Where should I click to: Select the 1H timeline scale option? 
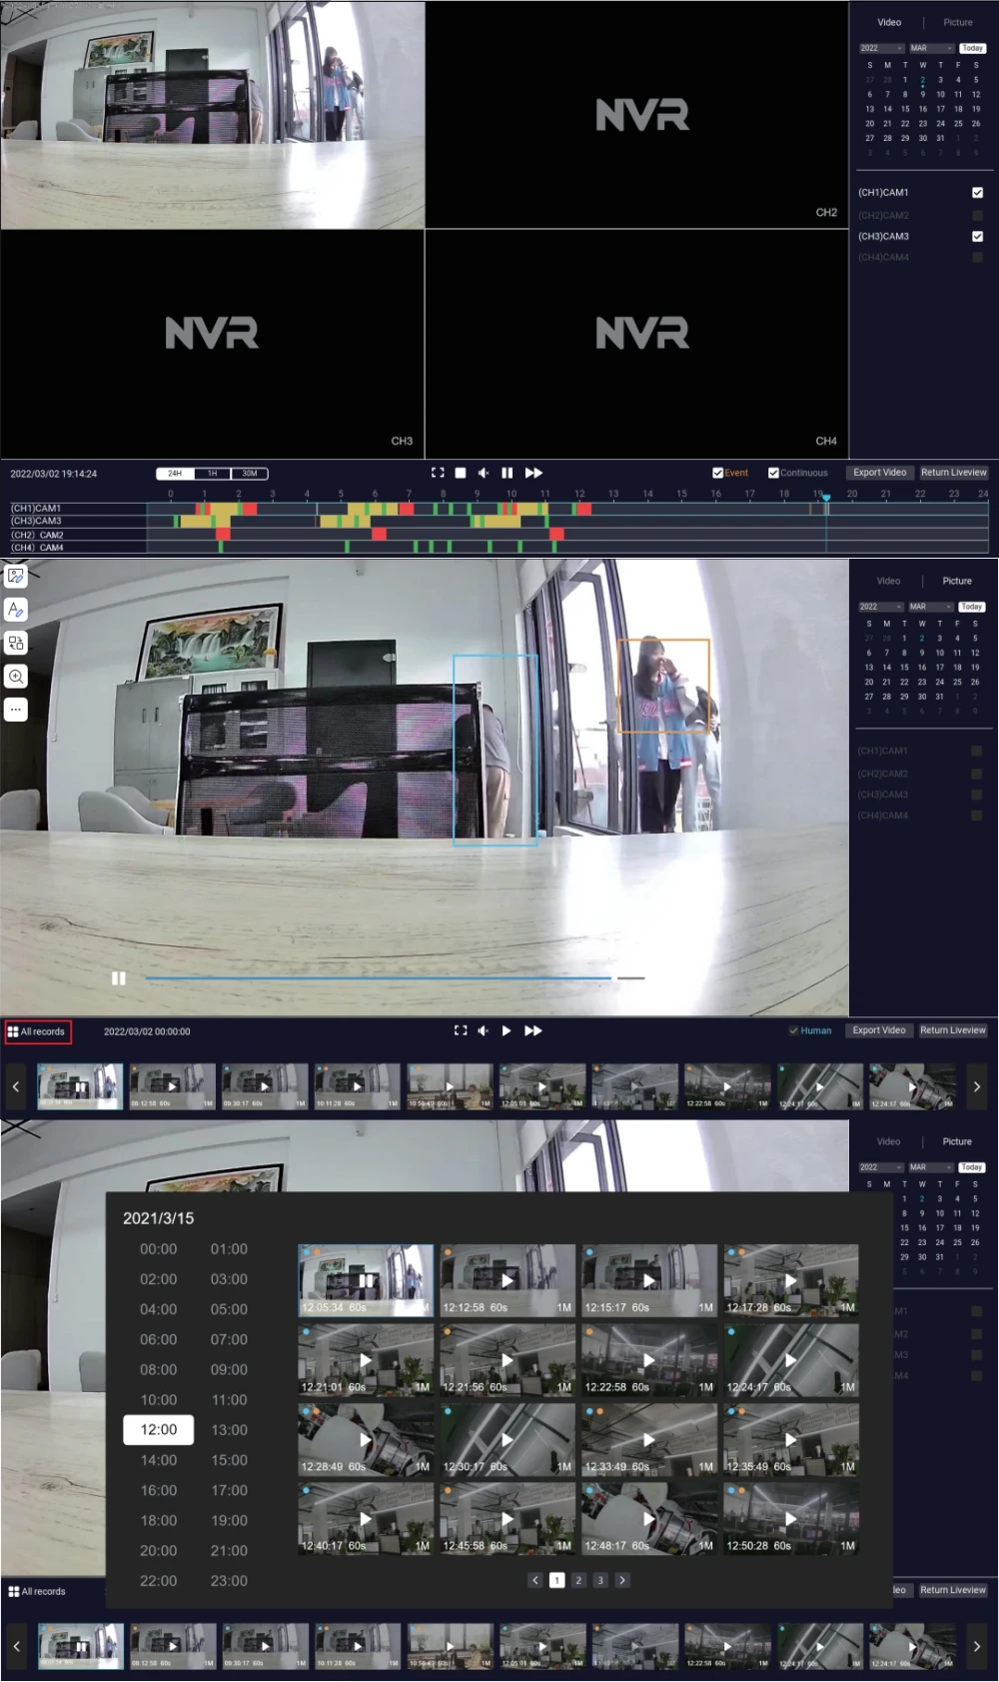212,474
